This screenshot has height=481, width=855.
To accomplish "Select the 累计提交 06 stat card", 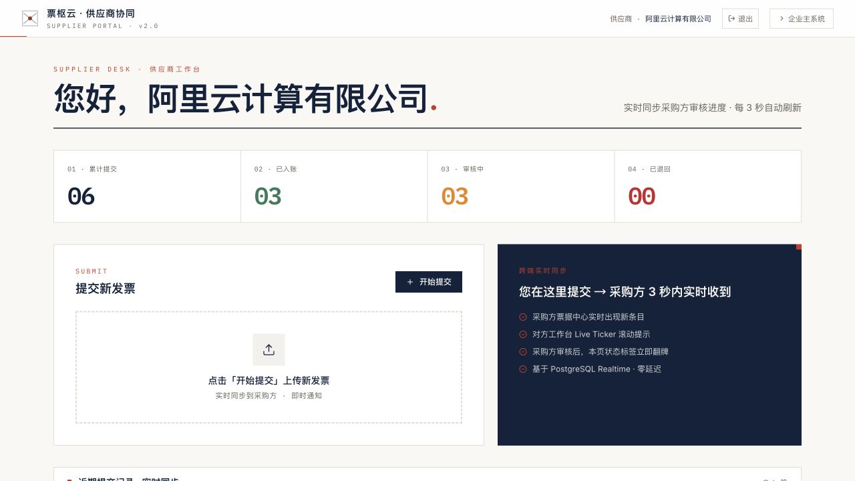I will 147,186.
